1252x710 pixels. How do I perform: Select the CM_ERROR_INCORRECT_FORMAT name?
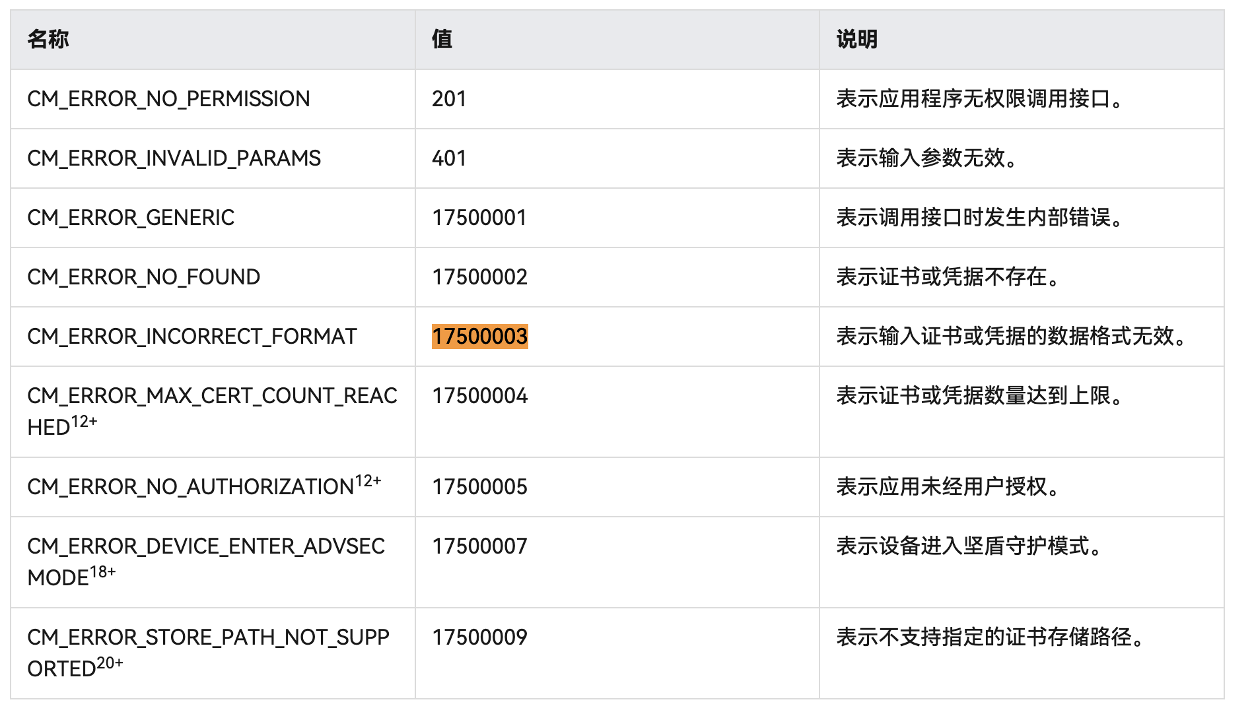tap(191, 337)
